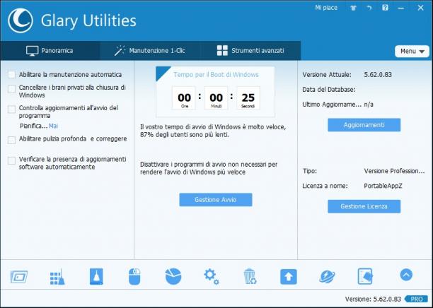Click the Versione: 5.62.0.83 status bar text

373,300
